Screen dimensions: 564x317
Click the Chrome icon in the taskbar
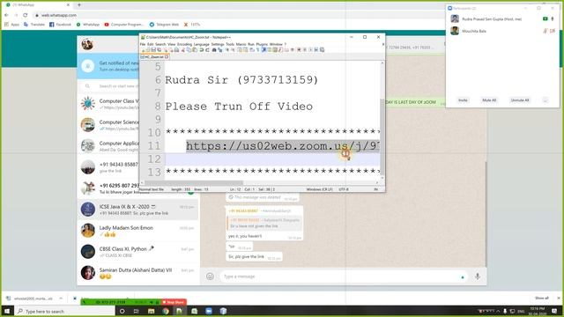[166, 311]
